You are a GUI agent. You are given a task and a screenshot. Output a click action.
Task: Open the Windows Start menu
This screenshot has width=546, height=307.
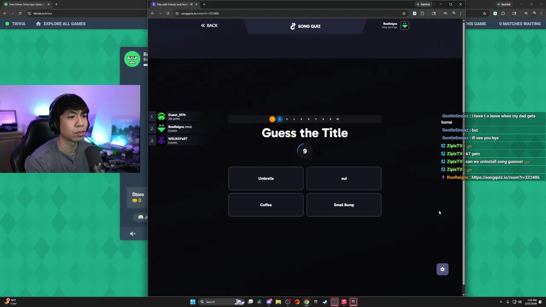pos(193,302)
